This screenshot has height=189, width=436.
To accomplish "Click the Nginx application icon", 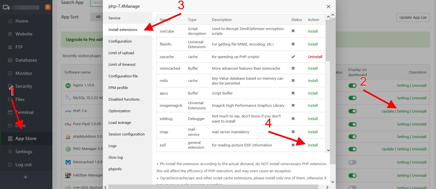I will tap(68, 85).
